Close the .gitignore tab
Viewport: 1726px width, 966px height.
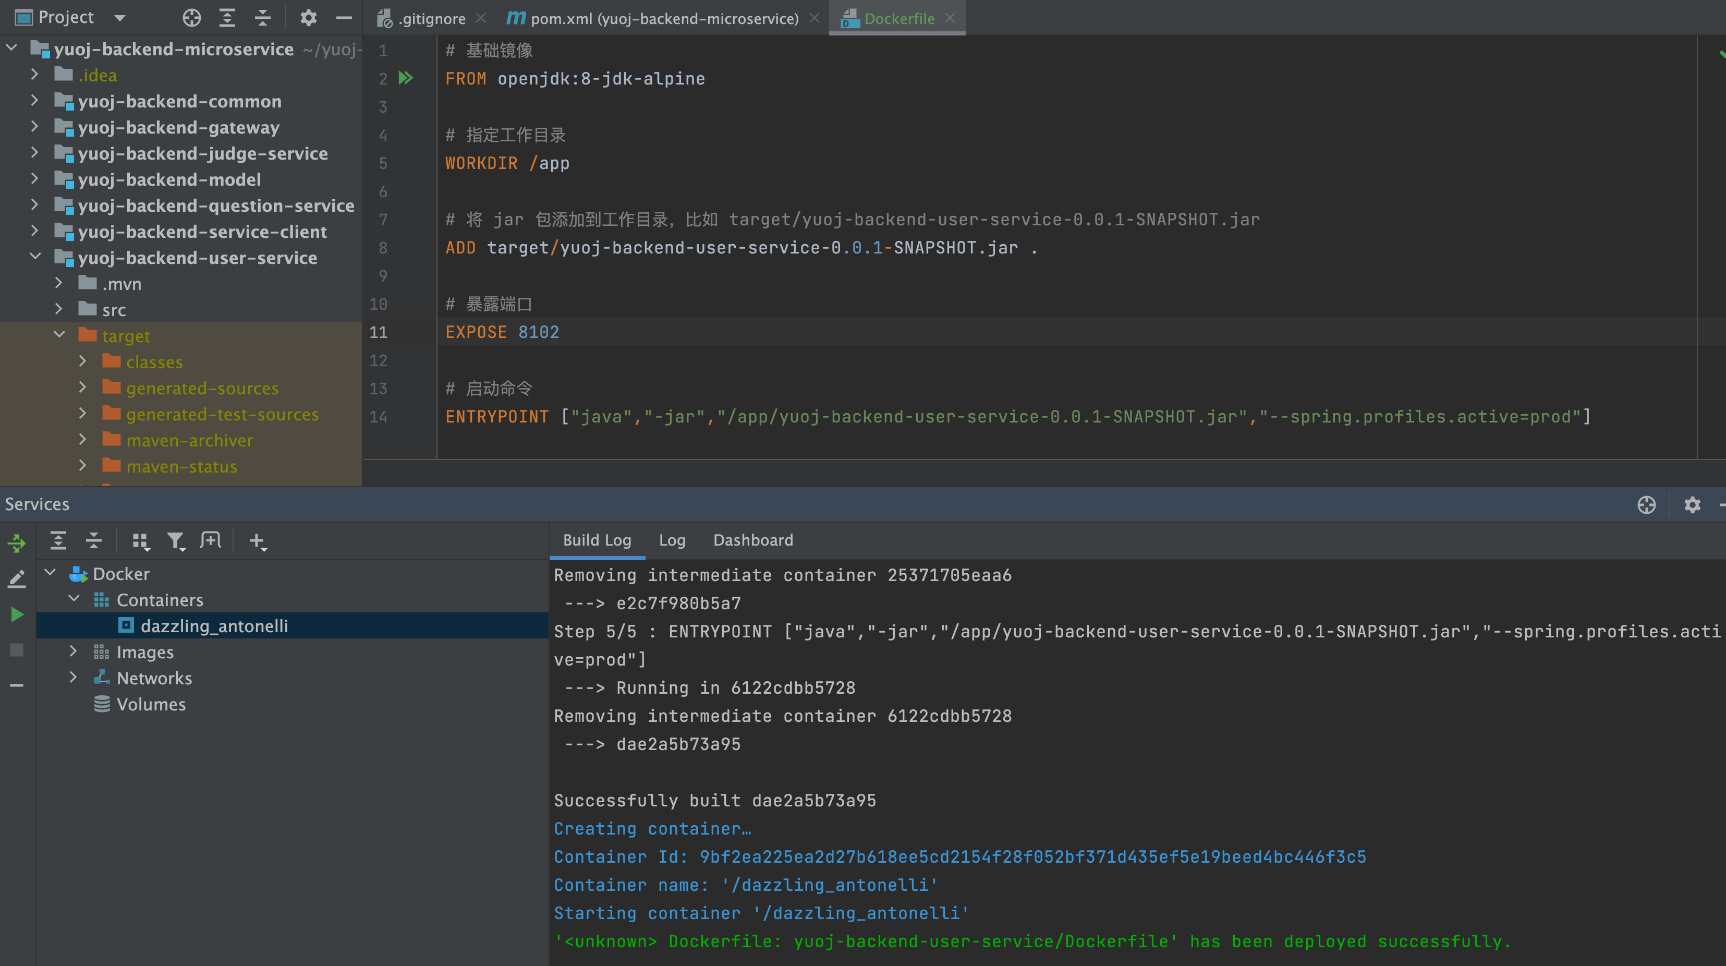[x=480, y=18]
